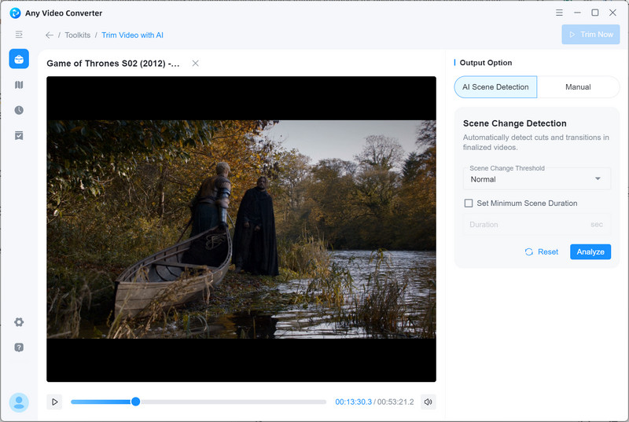This screenshot has width=629, height=422.
Task: Open the completed tasks sidebar icon
Action: [x=19, y=135]
